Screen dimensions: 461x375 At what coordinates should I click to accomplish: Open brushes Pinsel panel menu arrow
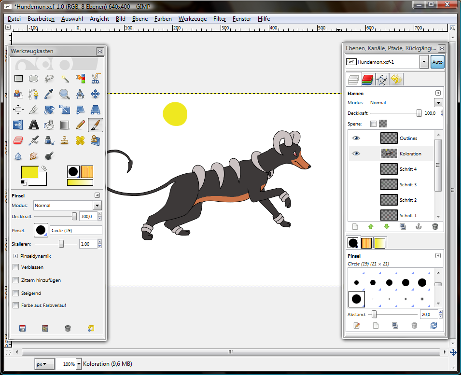click(x=438, y=256)
